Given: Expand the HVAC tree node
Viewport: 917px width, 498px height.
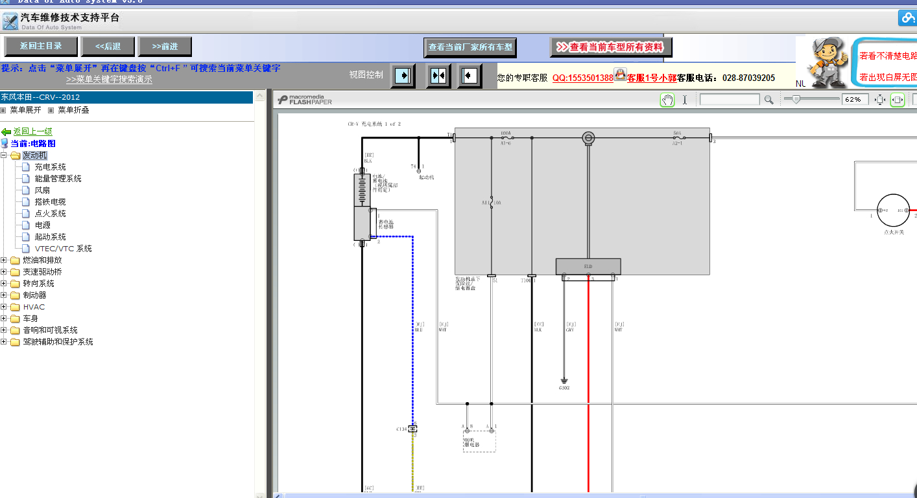Looking at the screenshot, I should pyautogui.click(x=4, y=307).
